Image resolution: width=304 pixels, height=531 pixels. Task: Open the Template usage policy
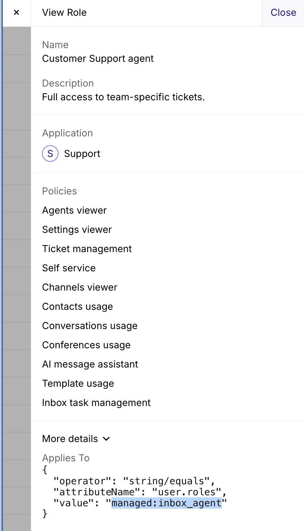(x=78, y=383)
